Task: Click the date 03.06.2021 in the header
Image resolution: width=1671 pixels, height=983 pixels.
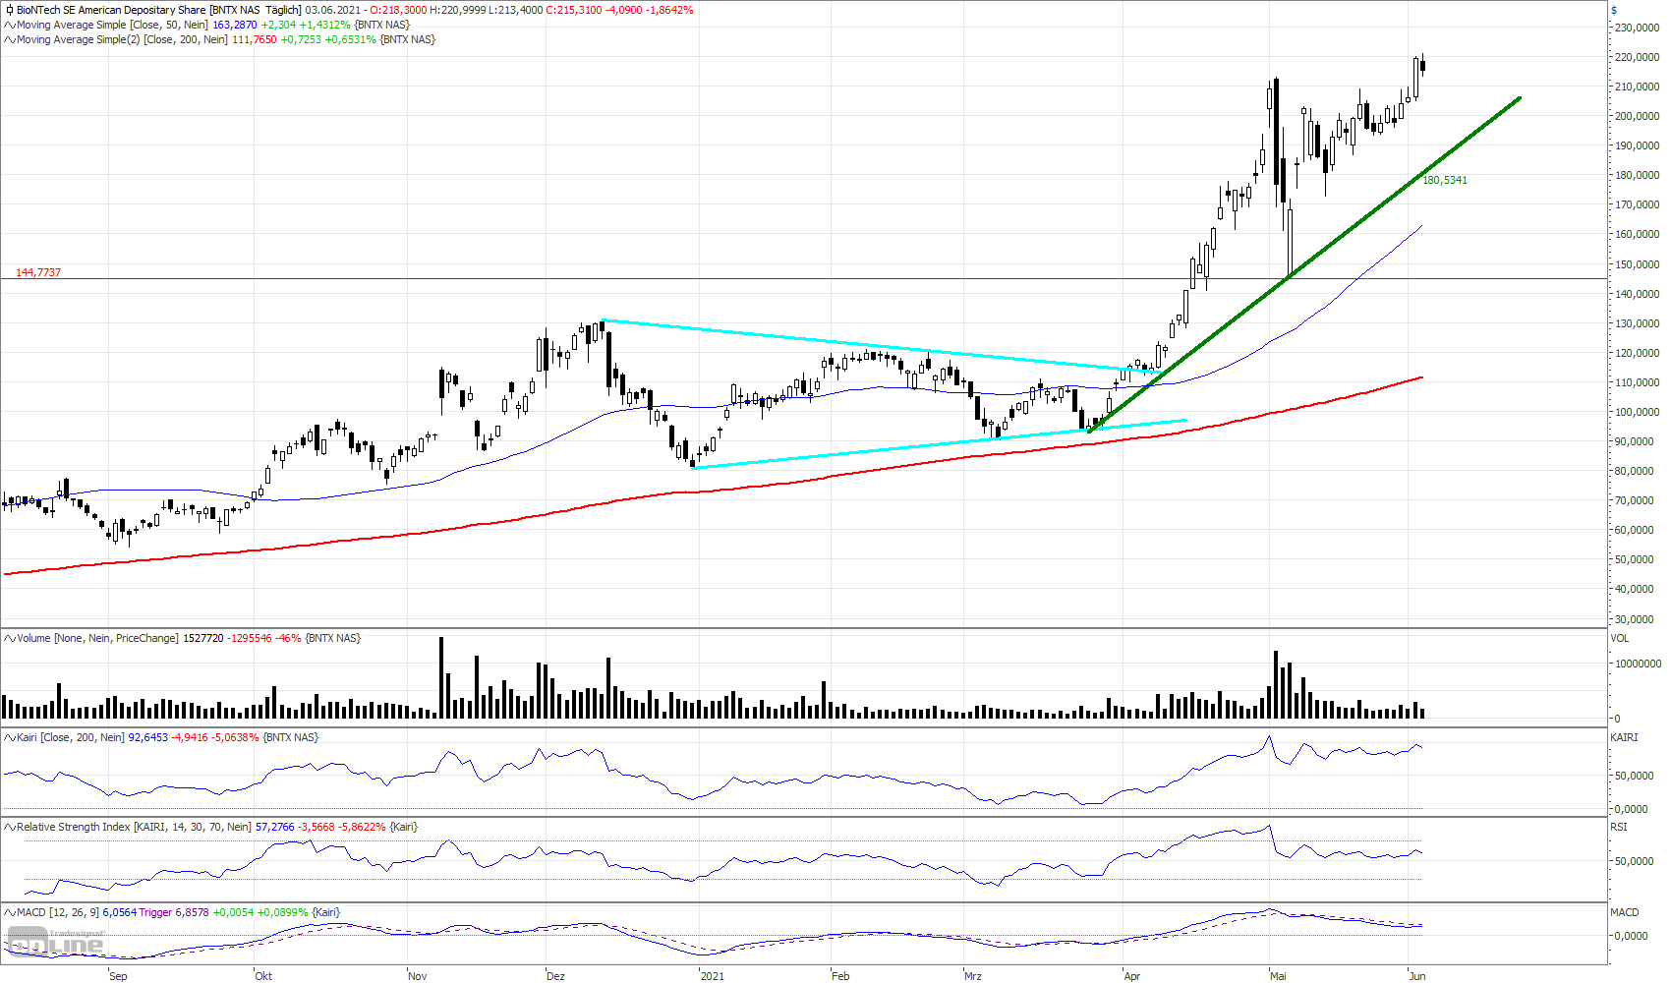Action: point(333,10)
